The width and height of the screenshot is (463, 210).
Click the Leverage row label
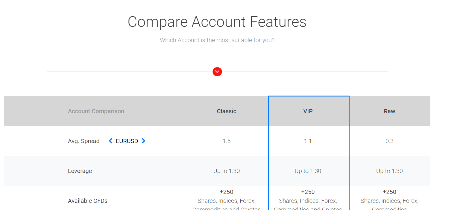[80, 171]
